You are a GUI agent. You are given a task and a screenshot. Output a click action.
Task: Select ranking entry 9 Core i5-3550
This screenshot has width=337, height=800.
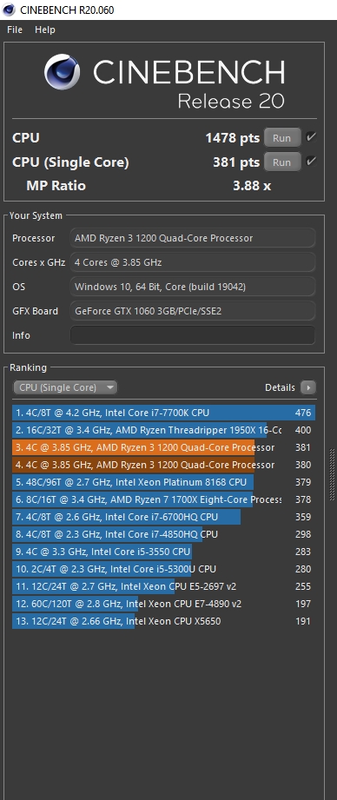coord(163,552)
